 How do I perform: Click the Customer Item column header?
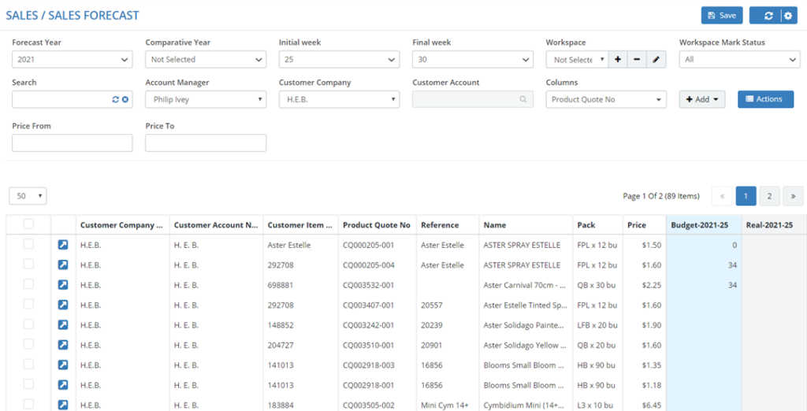click(x=301, y=224)
